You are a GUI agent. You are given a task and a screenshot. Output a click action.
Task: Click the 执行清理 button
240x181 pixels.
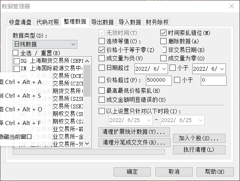click(199, 150)
